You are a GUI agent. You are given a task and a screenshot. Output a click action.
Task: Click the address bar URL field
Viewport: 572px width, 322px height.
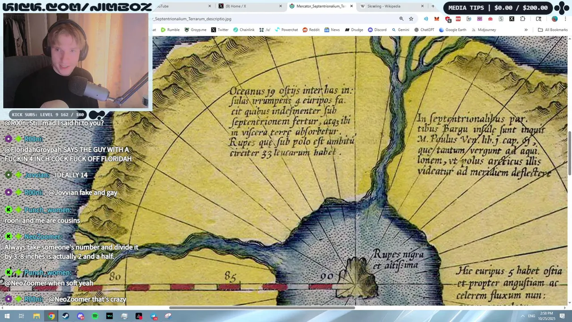(273, 19)
